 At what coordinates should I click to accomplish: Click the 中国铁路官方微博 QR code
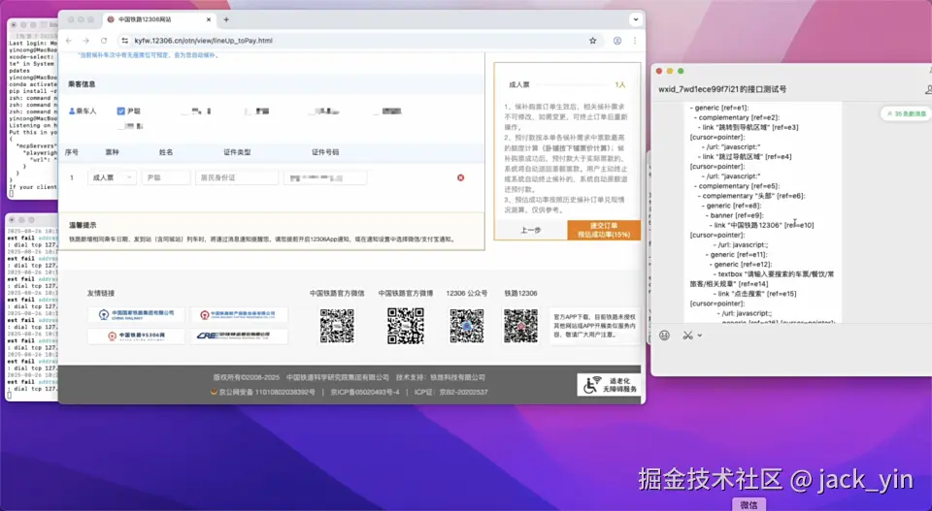(x=406, y=326)
